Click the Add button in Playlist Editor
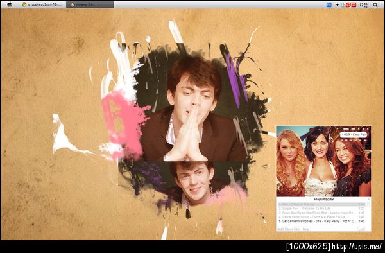 tap(281, 229)
